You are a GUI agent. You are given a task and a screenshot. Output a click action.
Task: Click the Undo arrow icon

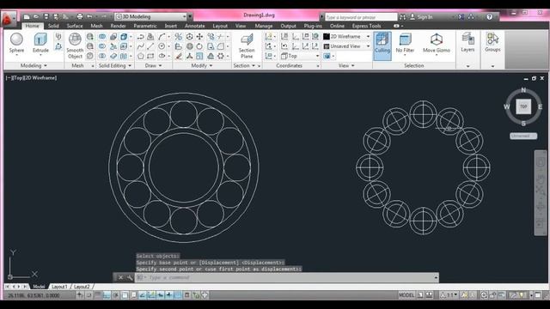[89, 16]
